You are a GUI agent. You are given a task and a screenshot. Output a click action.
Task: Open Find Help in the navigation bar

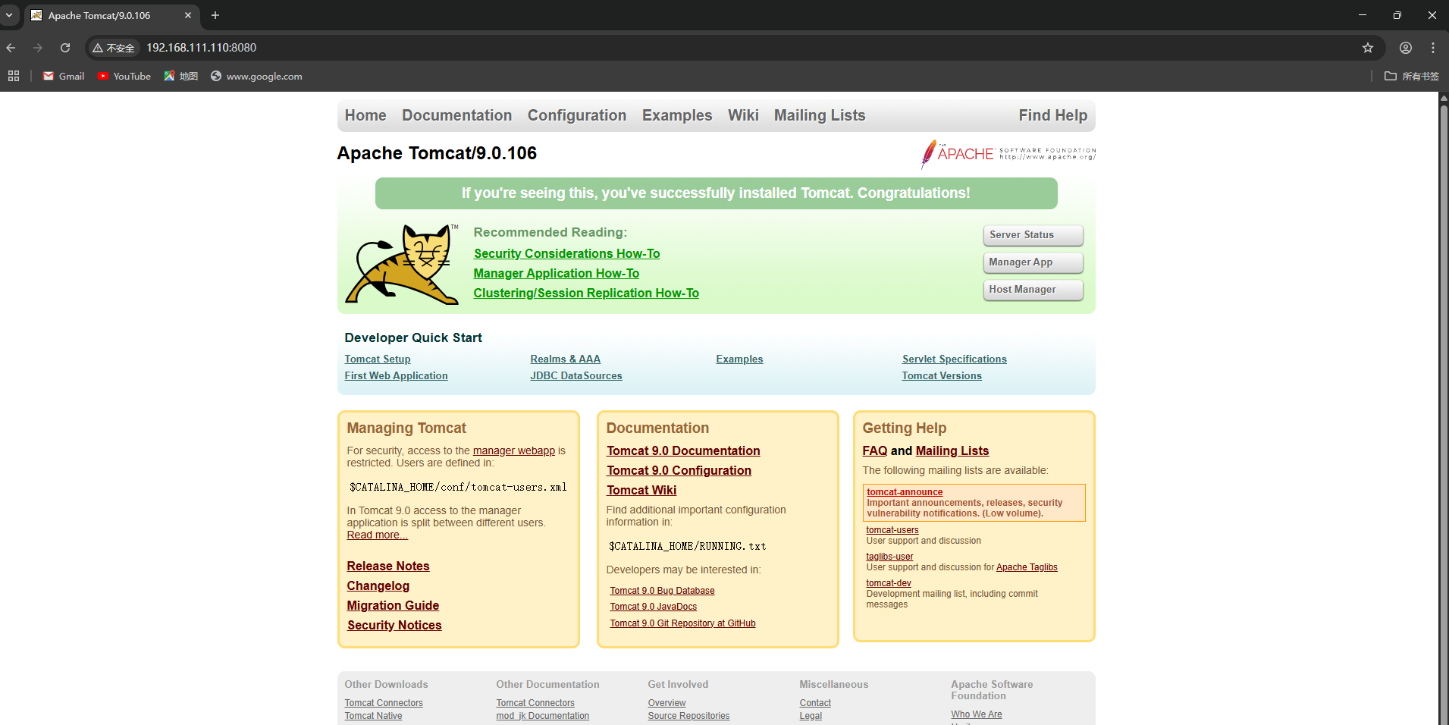tap(1052, 115)
